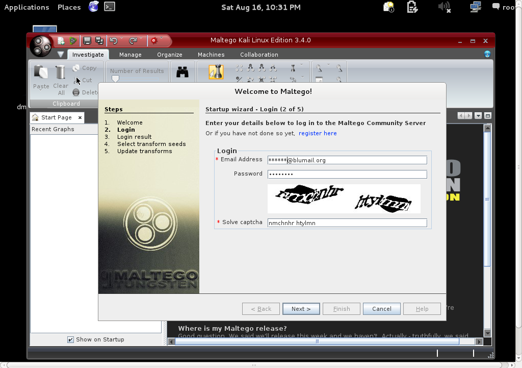Adjust the Number of Results slider handle
The height and width of the screenshot is (368, 522).
click(x=115, y=79)
